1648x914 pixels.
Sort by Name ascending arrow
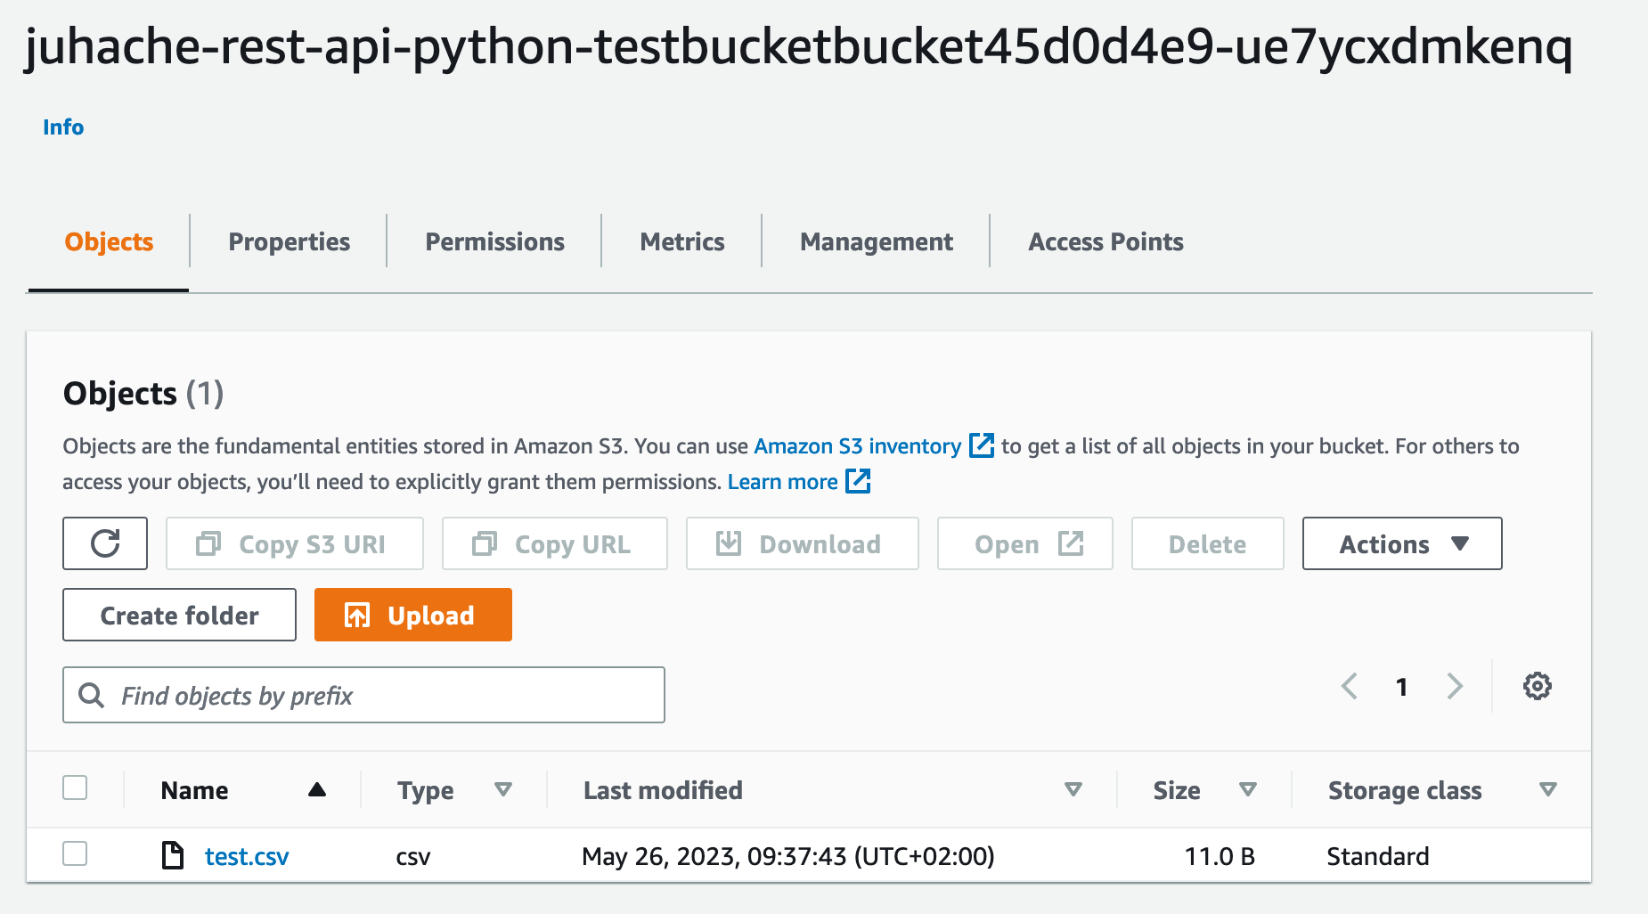click(x=317, y=789)
